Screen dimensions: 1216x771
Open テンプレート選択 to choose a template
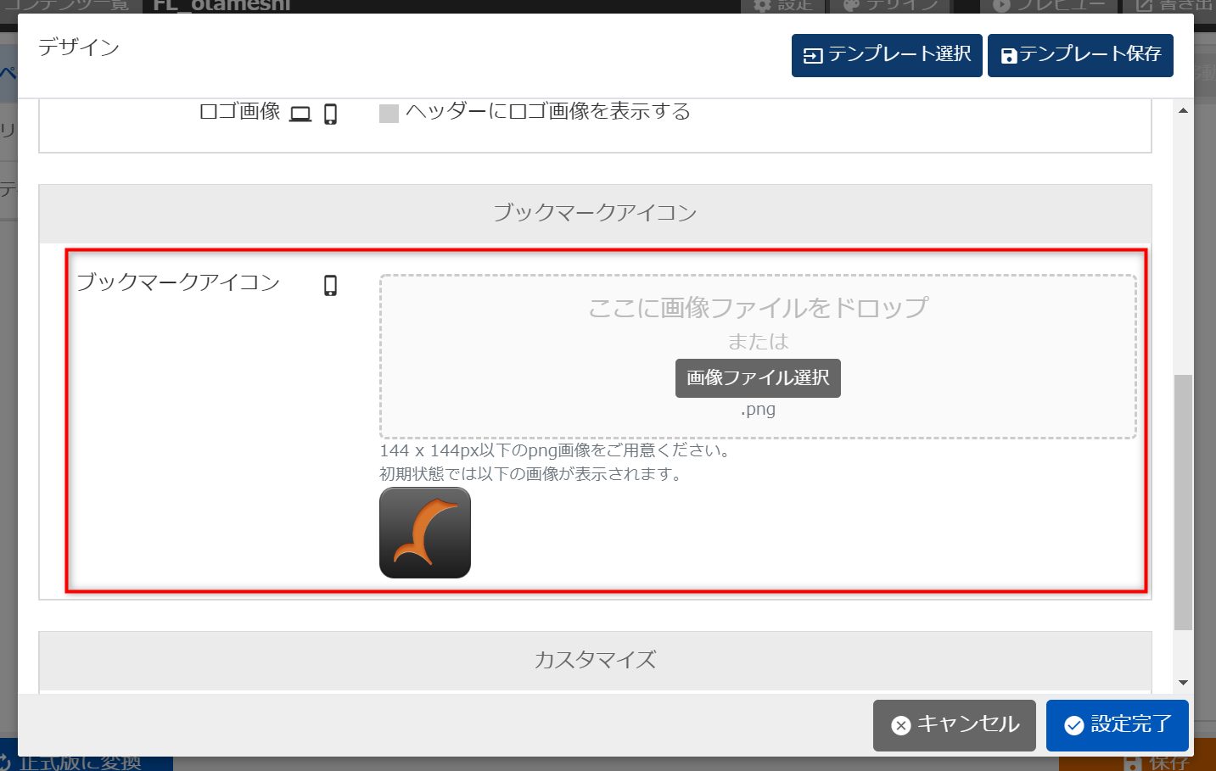coord(887,55)
